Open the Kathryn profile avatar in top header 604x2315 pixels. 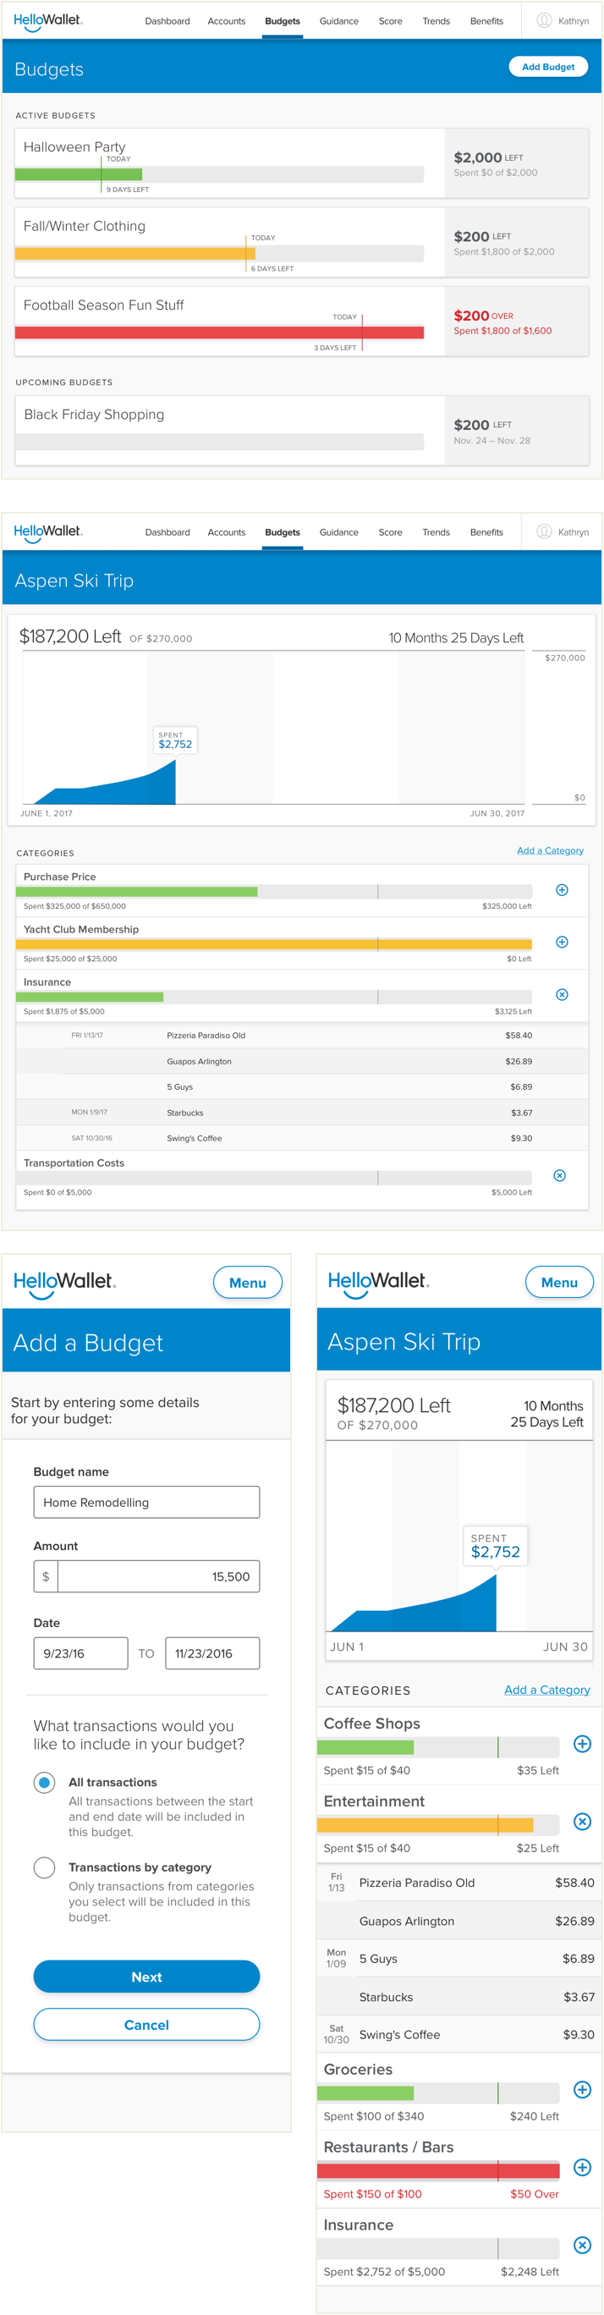pos(544,19)
